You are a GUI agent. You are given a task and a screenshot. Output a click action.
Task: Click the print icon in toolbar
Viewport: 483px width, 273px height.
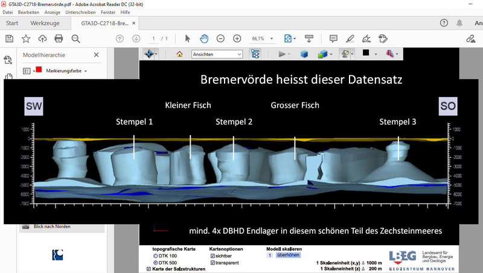[59, 39]
